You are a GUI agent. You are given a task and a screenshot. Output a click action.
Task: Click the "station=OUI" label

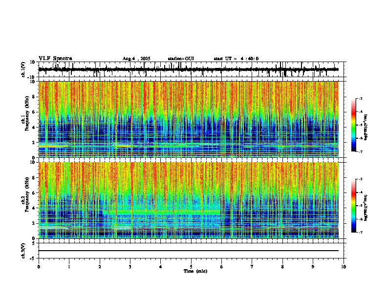click(181, 59)
